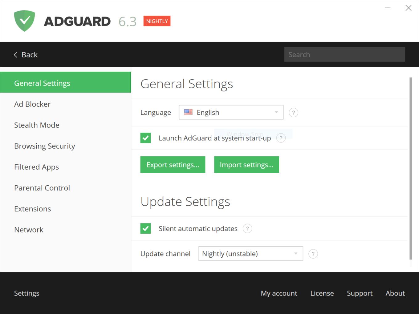Click Settings in the footer
This screenshot has height=314, width=419.
(27, 293)
